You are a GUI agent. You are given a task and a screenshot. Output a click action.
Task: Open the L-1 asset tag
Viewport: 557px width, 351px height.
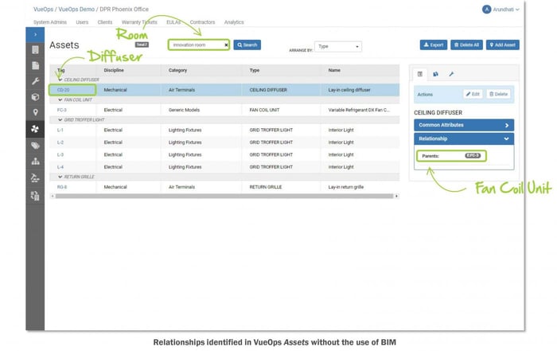point(60,131)
